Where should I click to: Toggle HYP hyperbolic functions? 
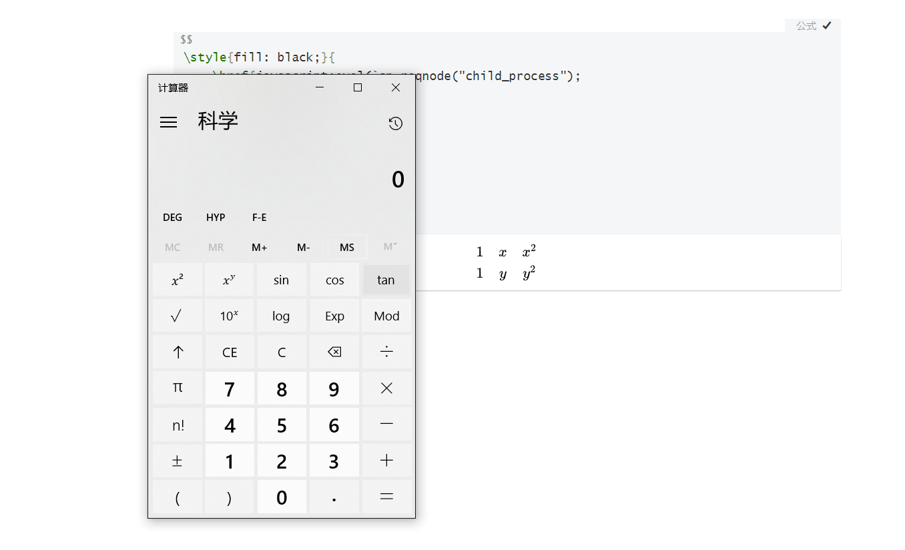coord(216,218)
